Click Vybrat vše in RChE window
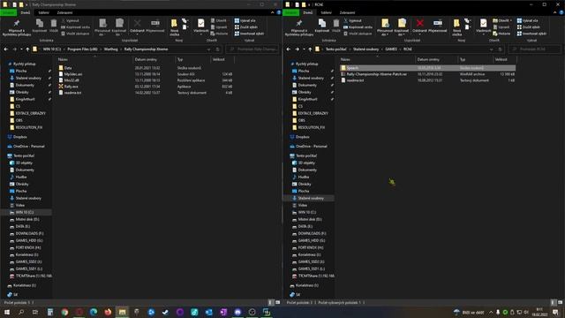Viewport: 565px width, 318px height. (528, 21)
